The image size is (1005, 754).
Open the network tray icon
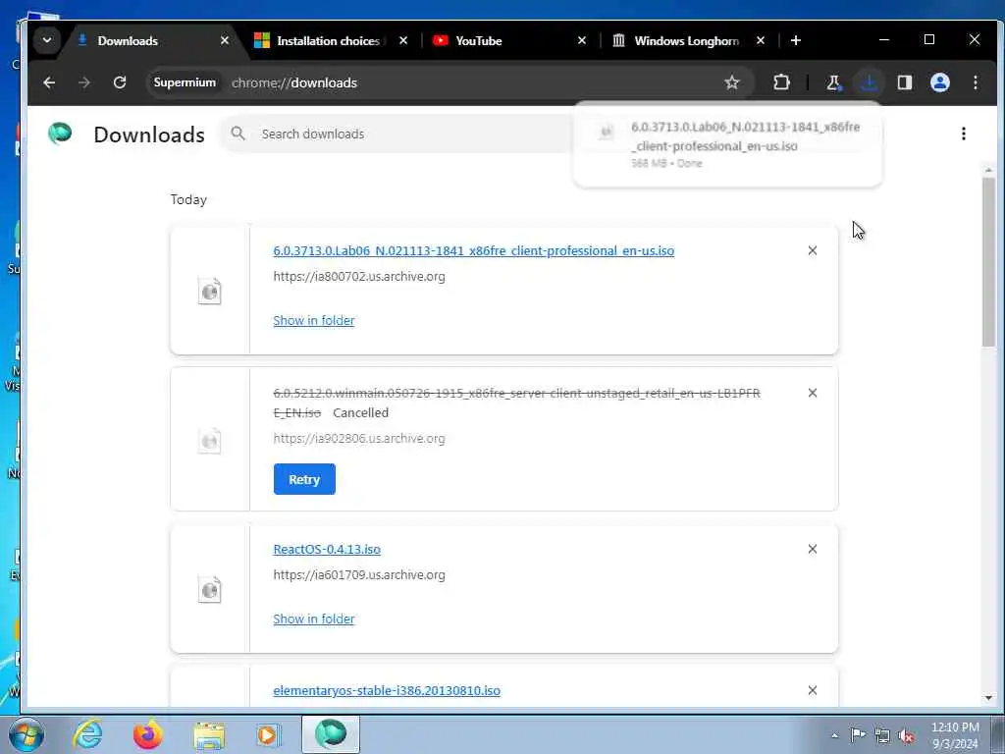pyautogui.click(x=882, y=735)
